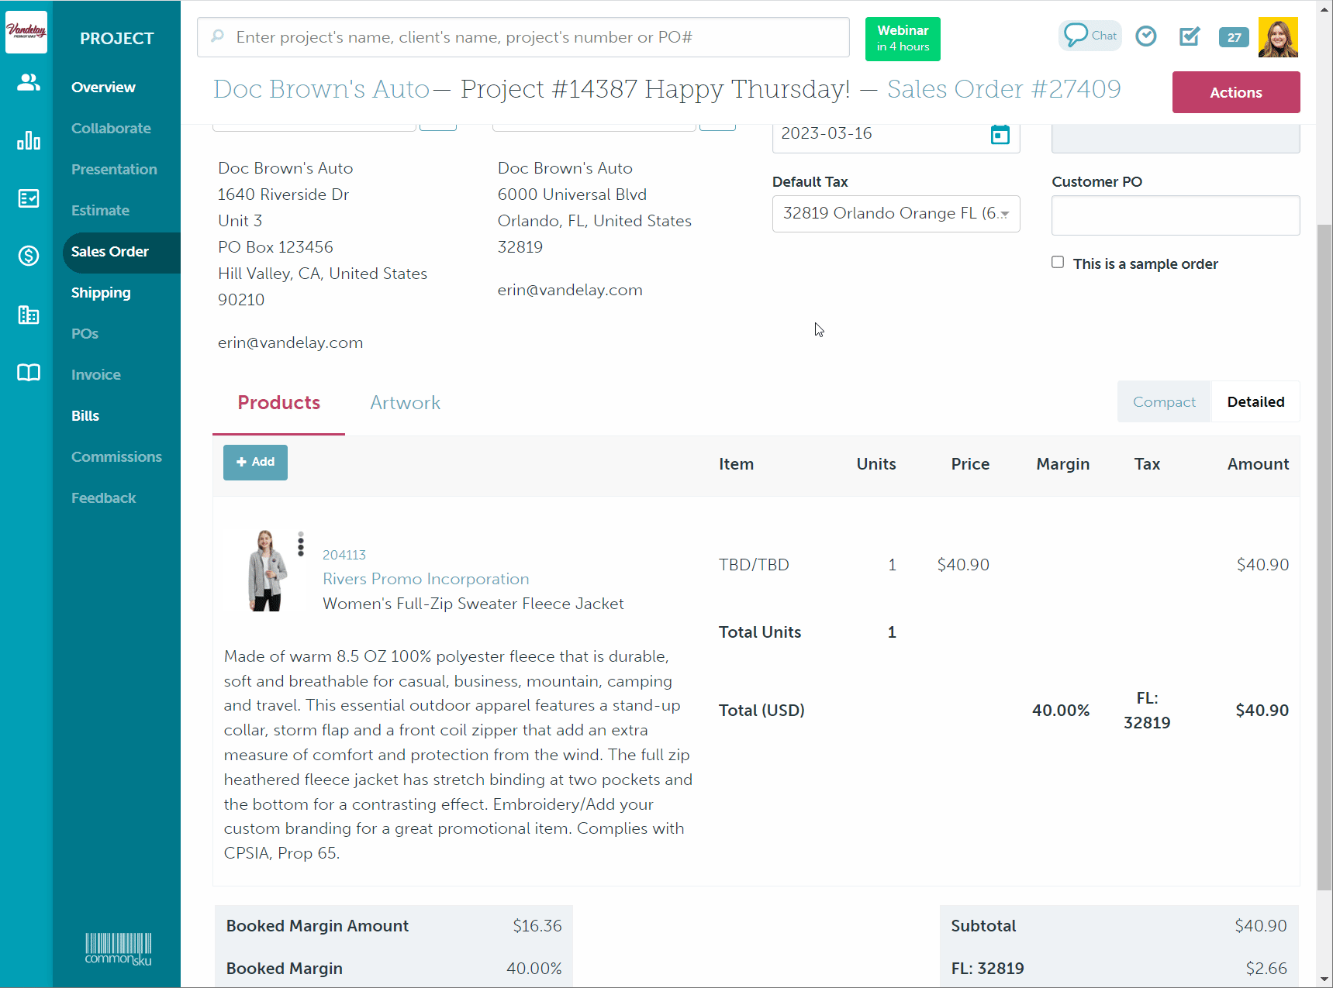Open the building companies icon

pyautogui.click(x=29, y=315)
